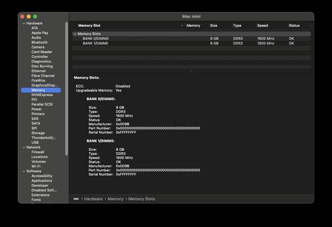Sort by Status column header
Screen dimensions: 332x227
tap(294, 25)
